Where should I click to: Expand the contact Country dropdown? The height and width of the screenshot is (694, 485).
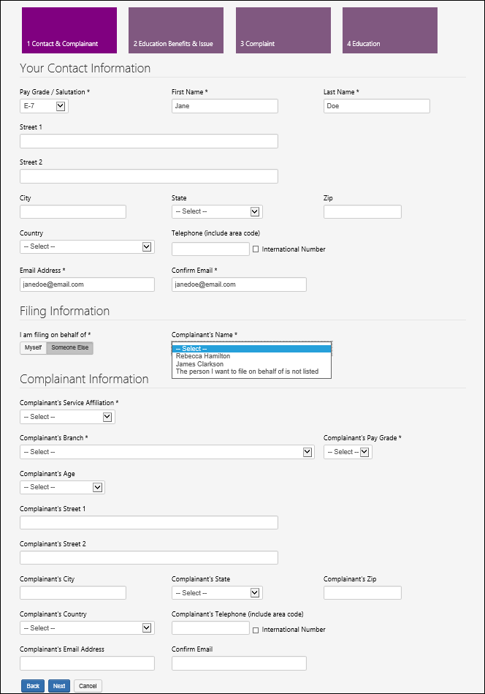coord(87,246)
